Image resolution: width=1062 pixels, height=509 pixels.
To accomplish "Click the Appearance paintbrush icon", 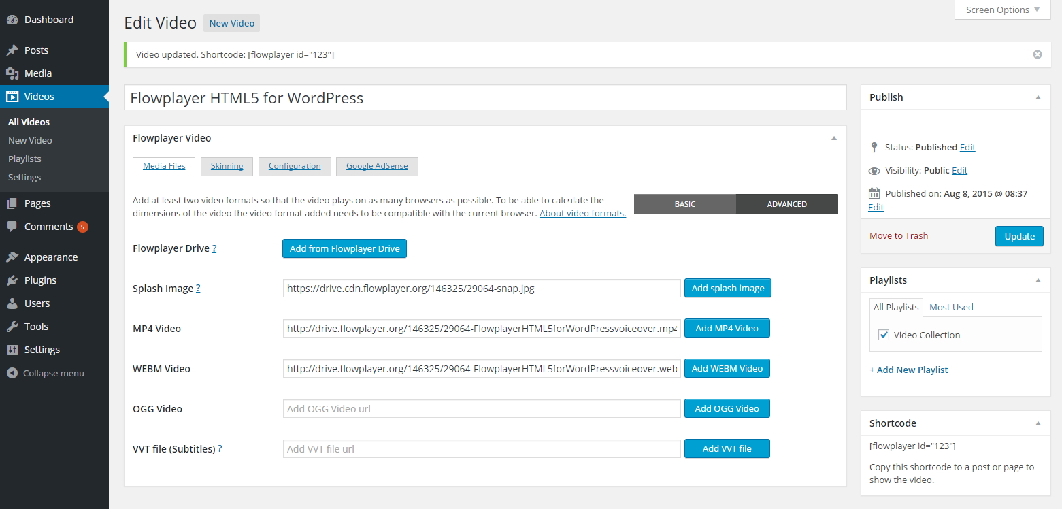I will click(12, 257).
